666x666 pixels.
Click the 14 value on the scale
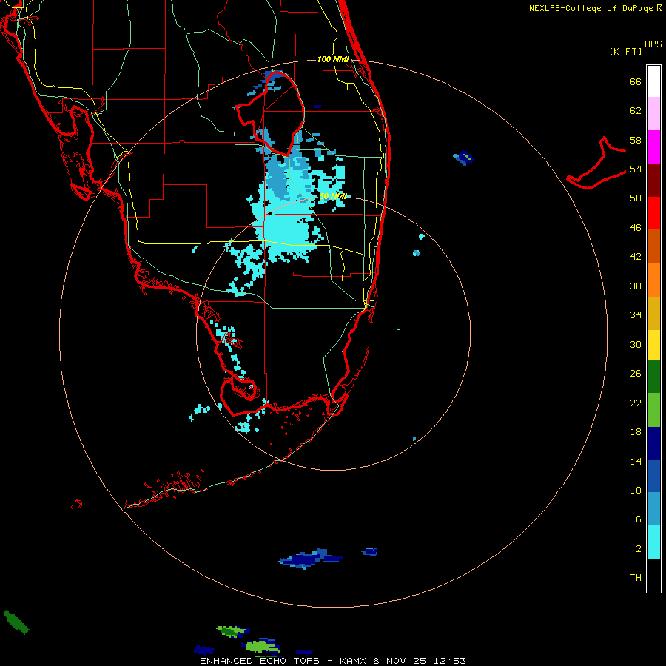636,461
